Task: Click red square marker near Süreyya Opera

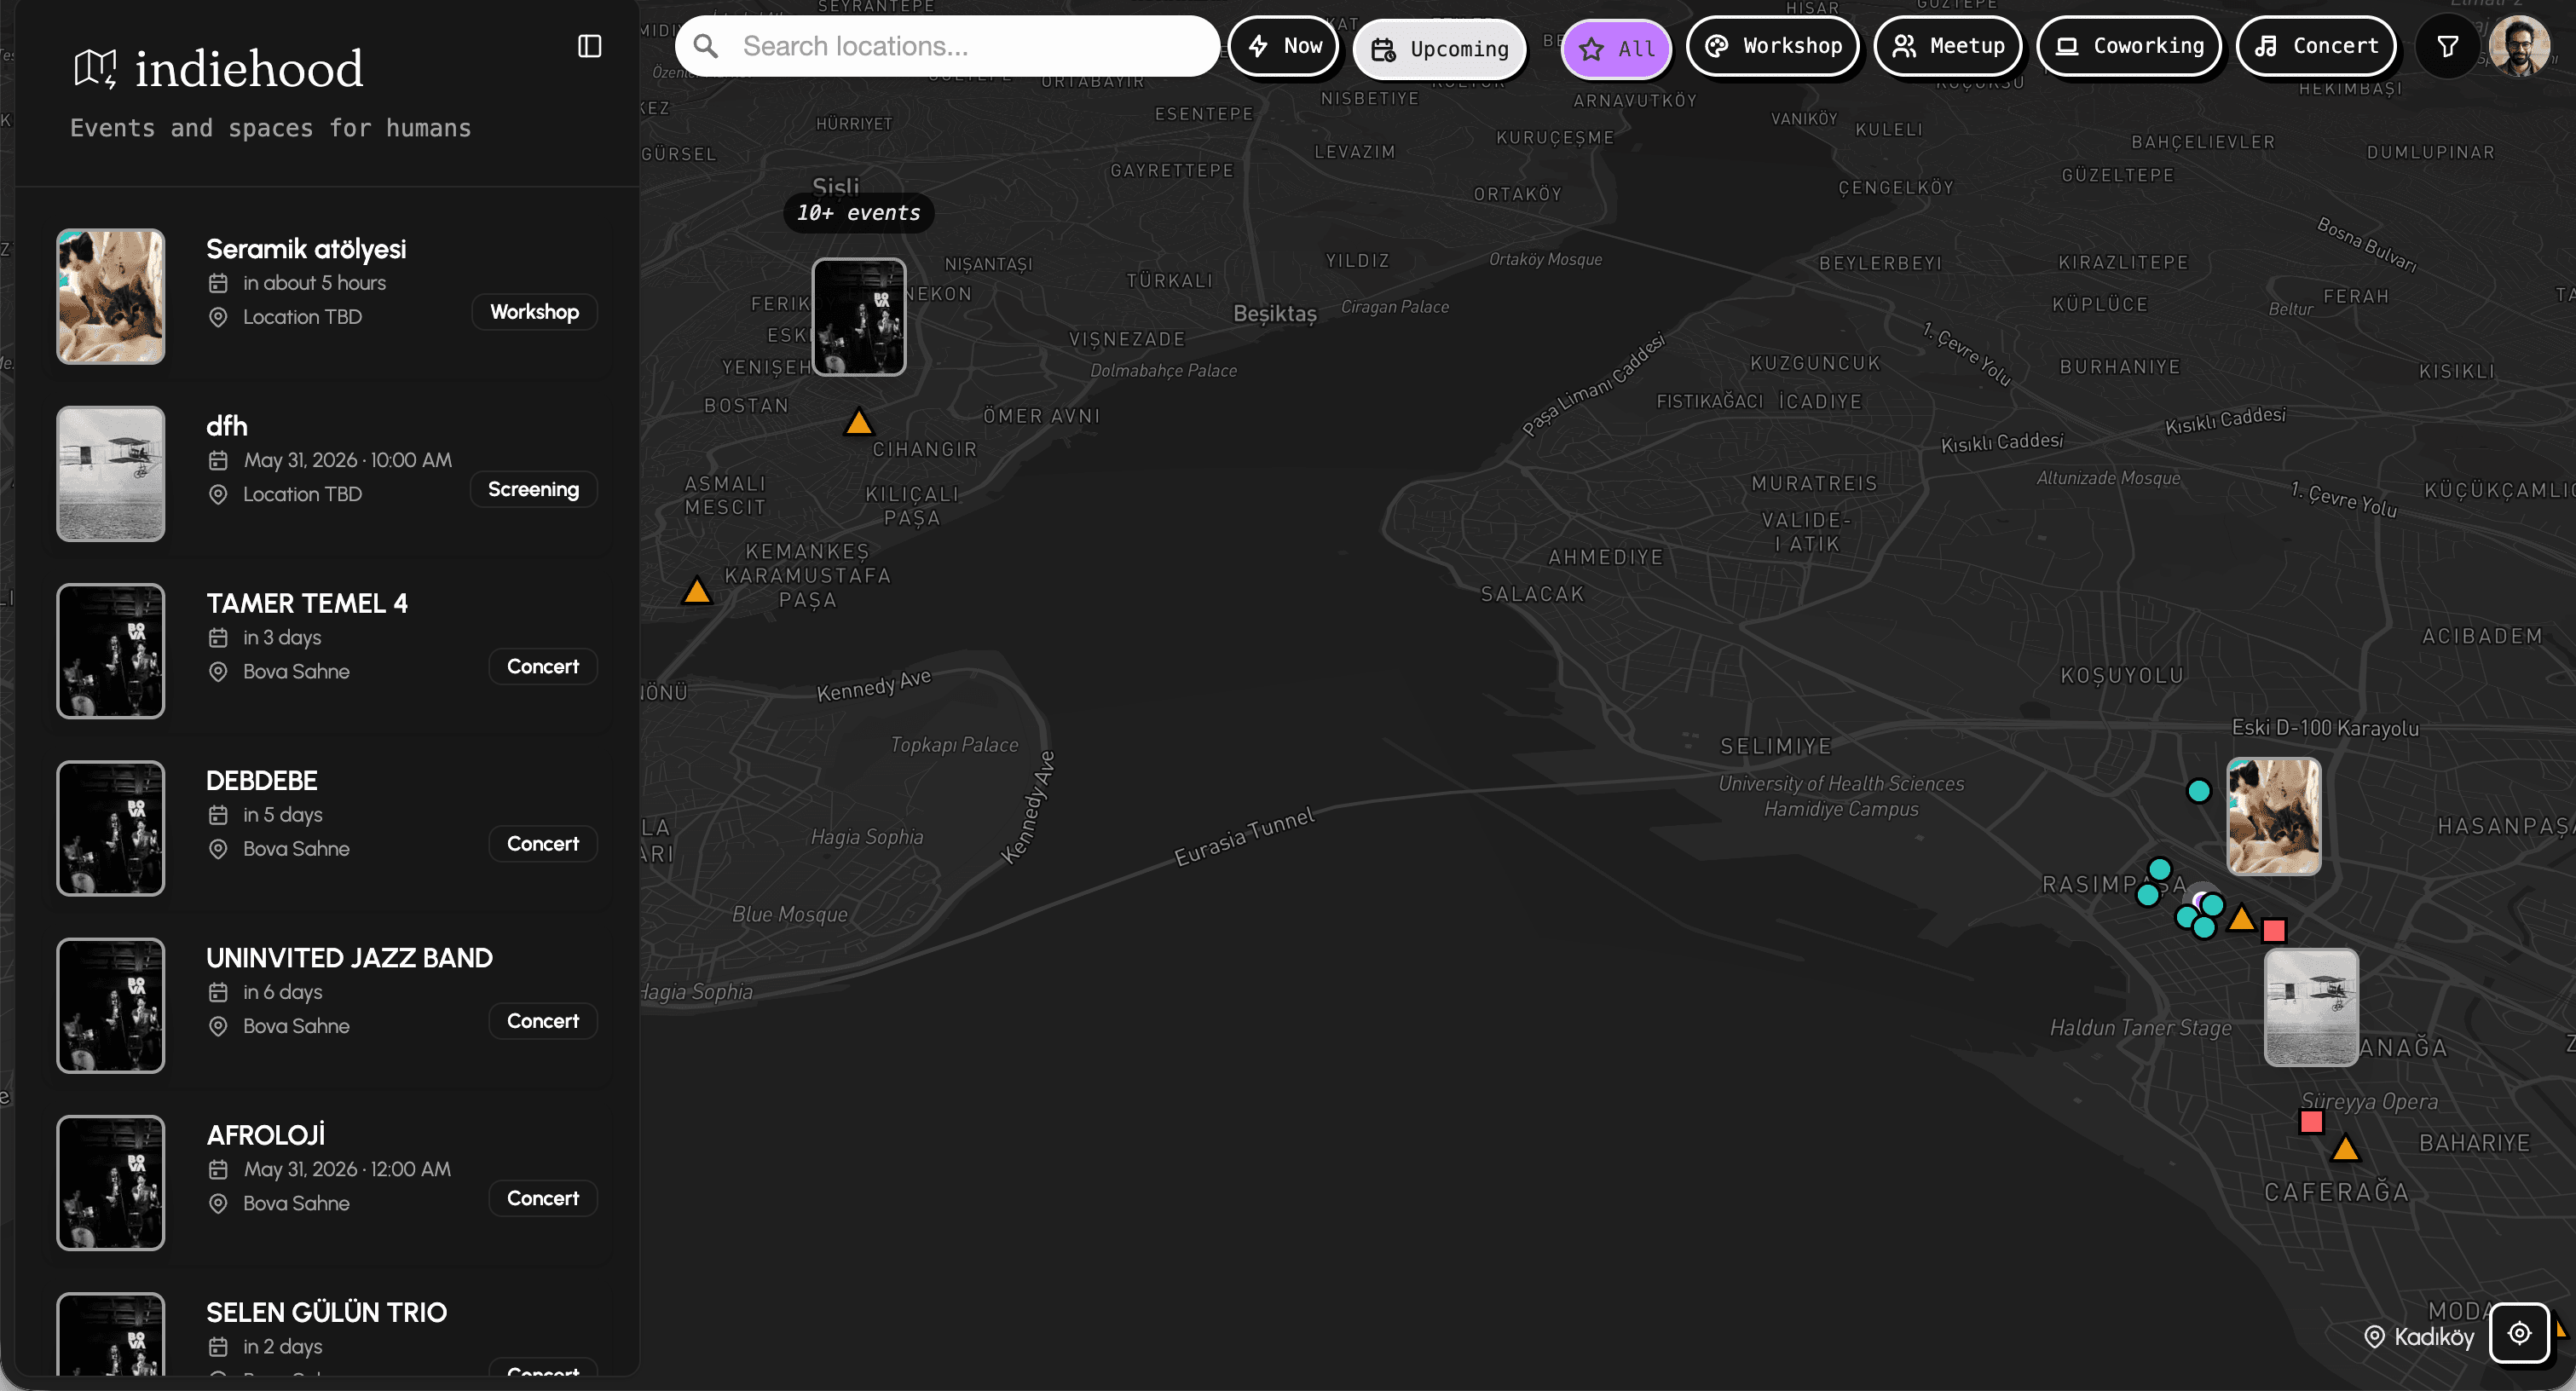Action: pyautogui.click(x=2311, y=1122)
